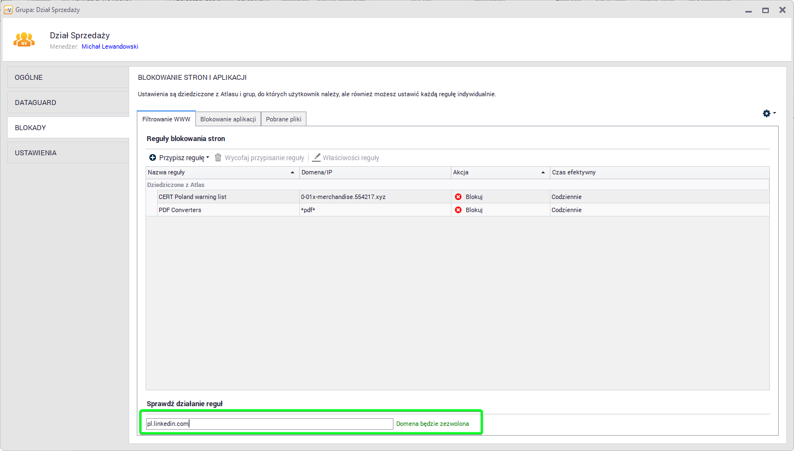Go to the DATAGUARD sidebar section
Image resolution: width=794 pixels, height=451 pixels.
[x=68, y=103]
